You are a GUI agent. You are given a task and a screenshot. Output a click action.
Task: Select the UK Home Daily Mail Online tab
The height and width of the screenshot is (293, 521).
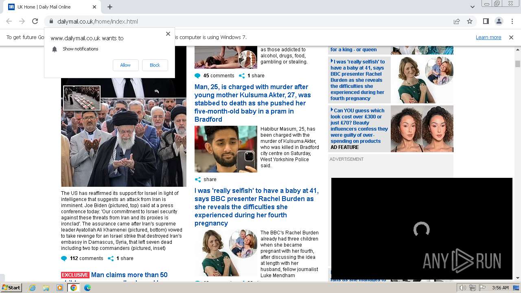(x=51, y=7)
